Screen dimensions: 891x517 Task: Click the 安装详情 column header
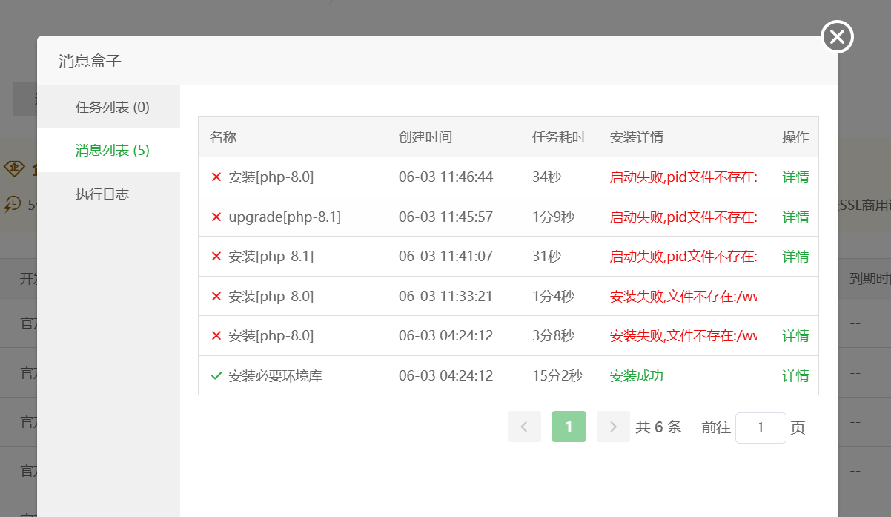[x=637, y=137]
